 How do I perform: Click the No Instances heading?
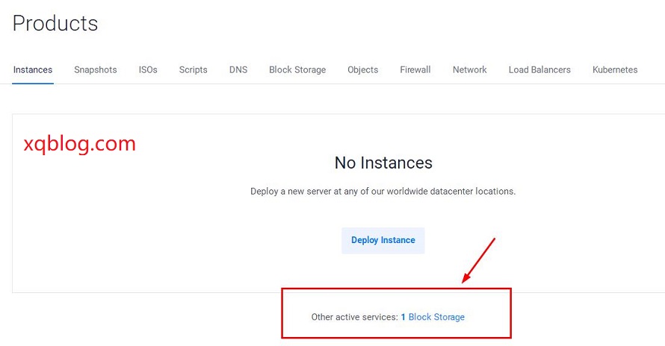click(x=383, y=163)
